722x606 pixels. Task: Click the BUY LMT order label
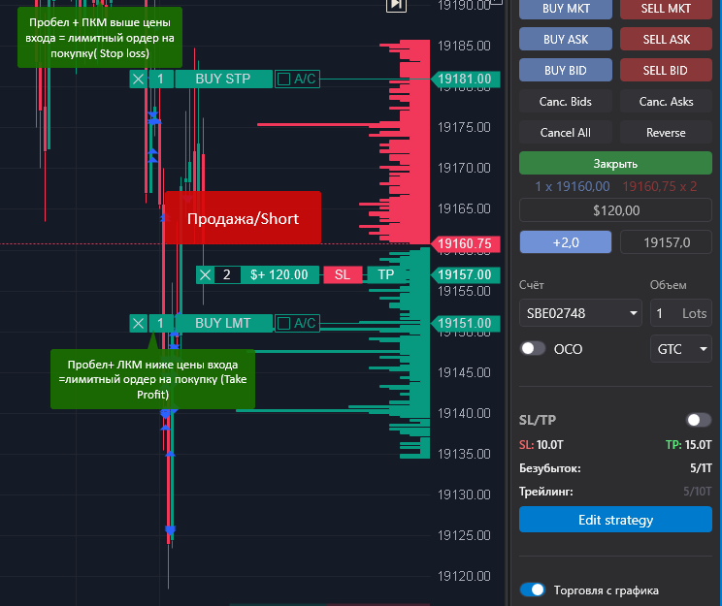coord(224,323)
